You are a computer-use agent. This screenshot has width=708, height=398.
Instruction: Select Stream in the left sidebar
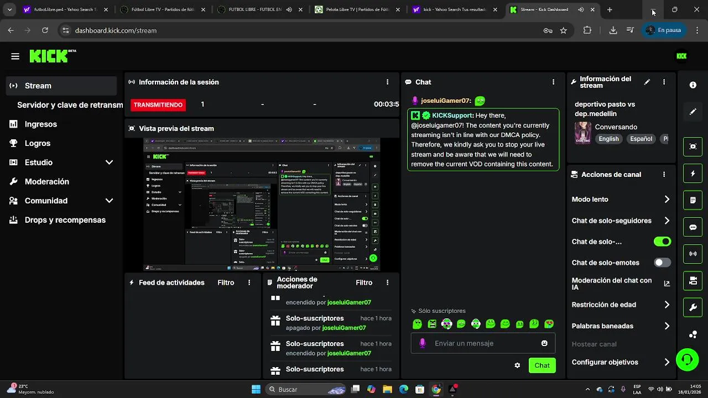coord(62,86)
